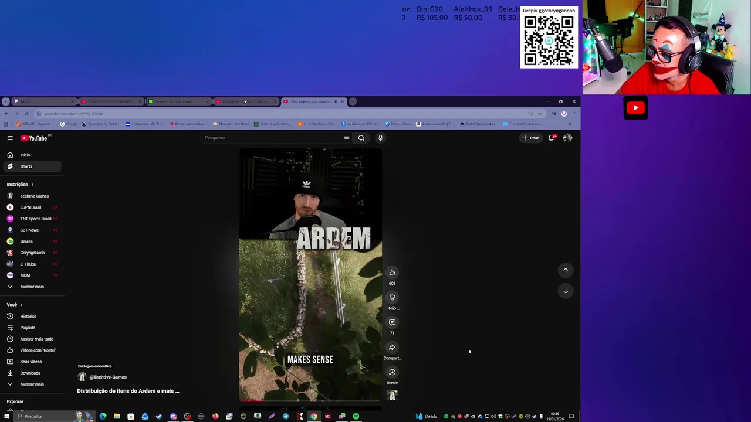Like the Short with 603 likes
This screenshot has width=751, height=422.
(392, 272)
